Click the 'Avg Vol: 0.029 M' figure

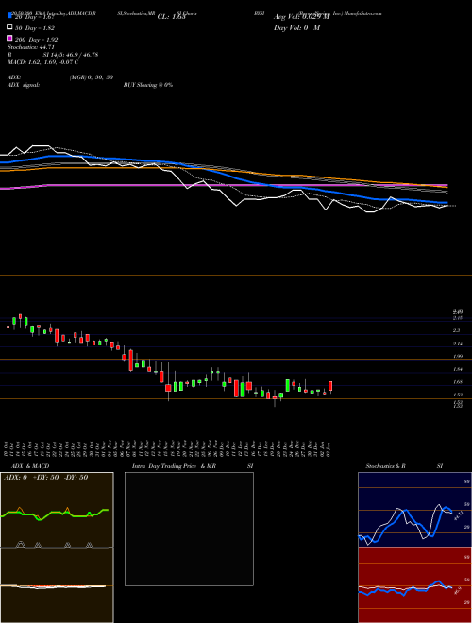(301, 17)
